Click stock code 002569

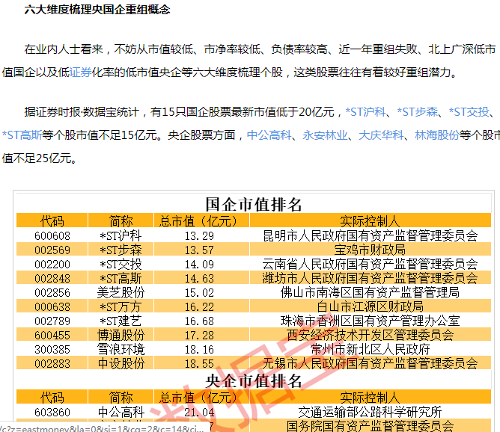pos(52,250)
